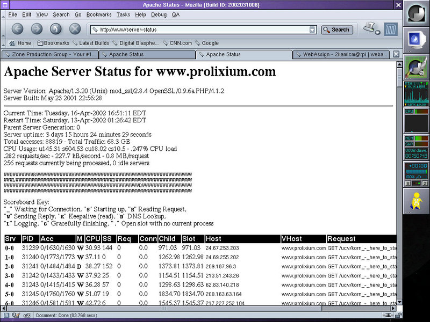The height and width of the screenshot is (322, 430).
Task: Click the Forward navigation arrow
Action: pos(37,29)
